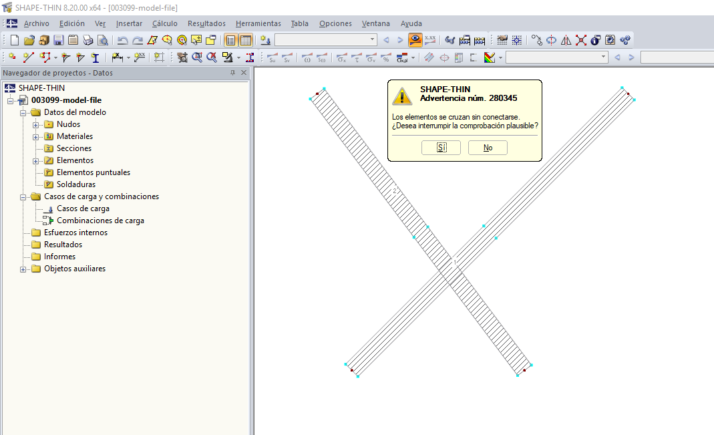Open the color palette dropdown arrow
The image size is (714, 435).
(x=500, y=58)
